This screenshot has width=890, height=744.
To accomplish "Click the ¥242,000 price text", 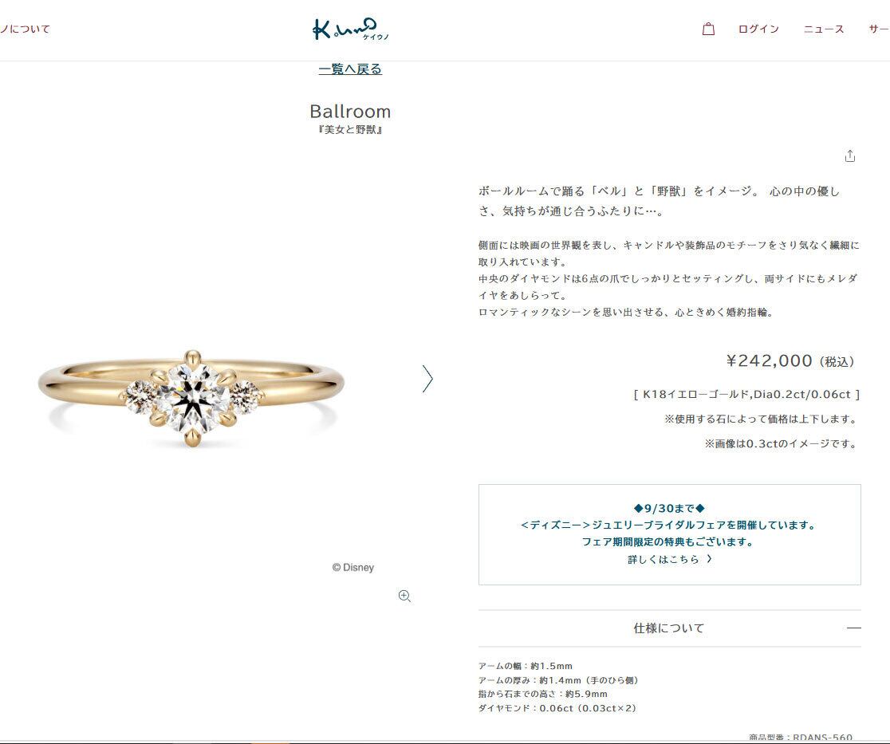I will (769, 360).
